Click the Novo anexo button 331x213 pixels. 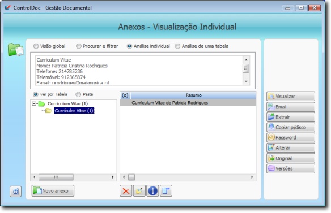click(53, 191)
